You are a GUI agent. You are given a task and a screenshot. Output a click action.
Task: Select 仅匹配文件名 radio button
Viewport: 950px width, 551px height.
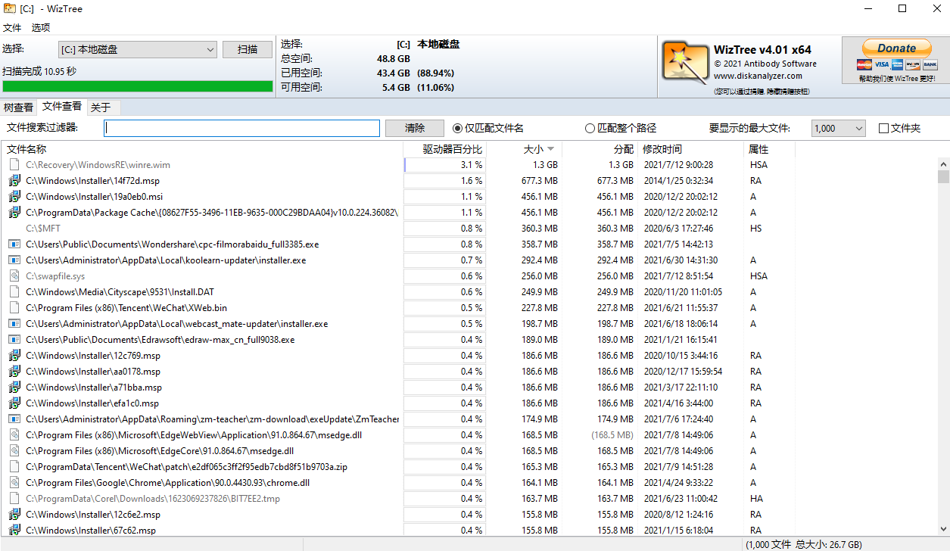click(458, 129)
